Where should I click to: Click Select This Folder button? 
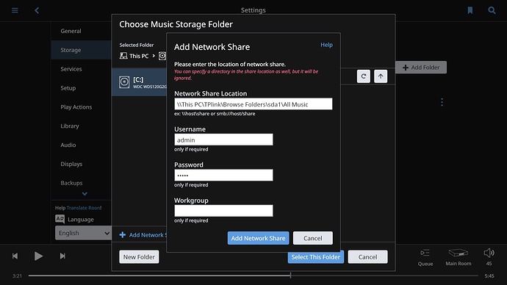click(x=315, y=257)
